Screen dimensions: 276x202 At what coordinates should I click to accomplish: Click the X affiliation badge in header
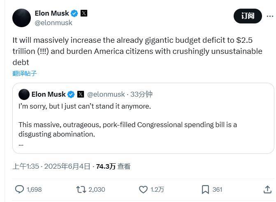click(x=84, y=13)
